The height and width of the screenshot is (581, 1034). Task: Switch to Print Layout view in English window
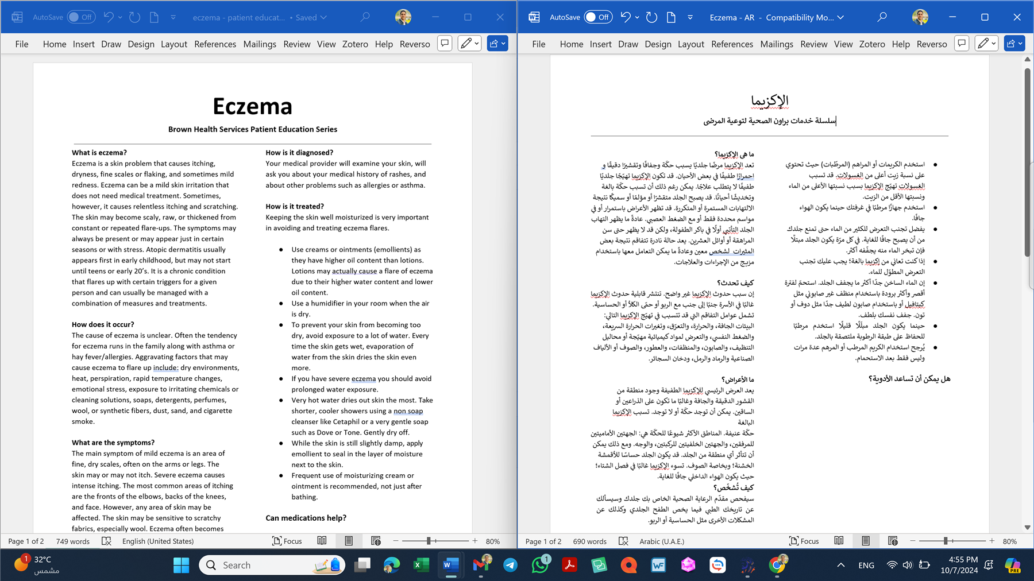(x=349, y=541)
